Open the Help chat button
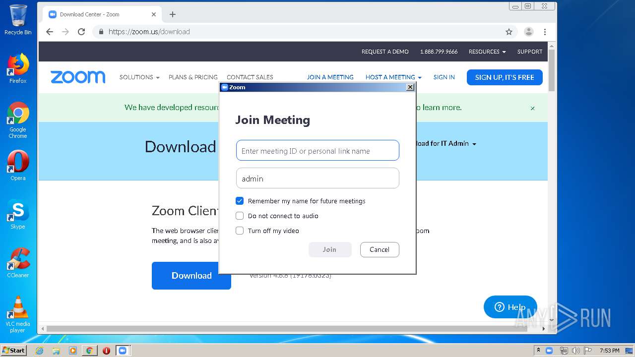The height and width of the screenshot is (357, 635). point(510,307)
